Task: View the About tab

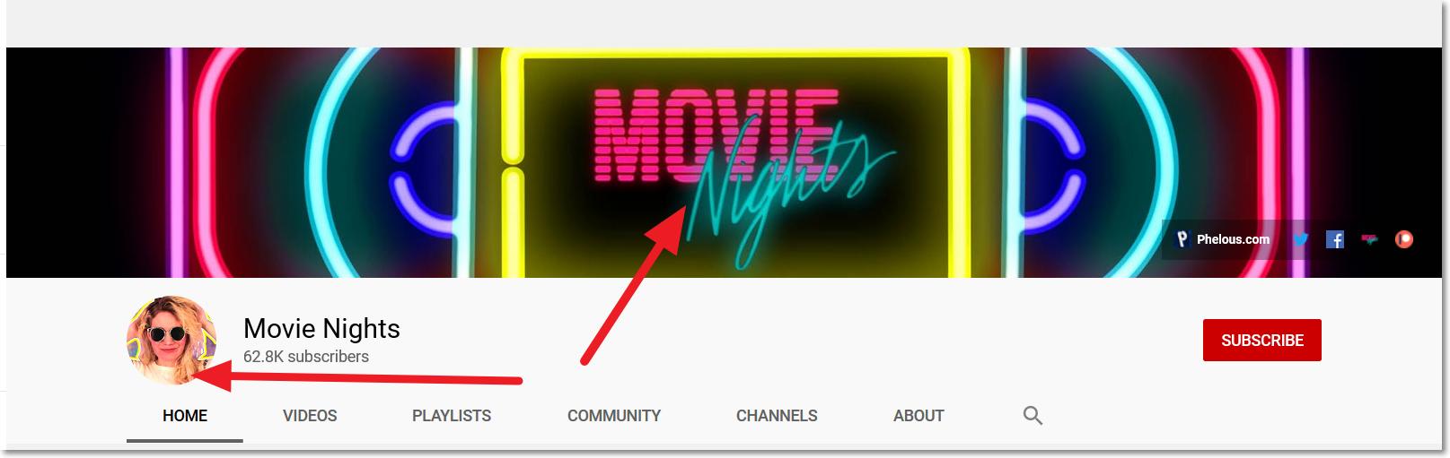Action: 918,416
